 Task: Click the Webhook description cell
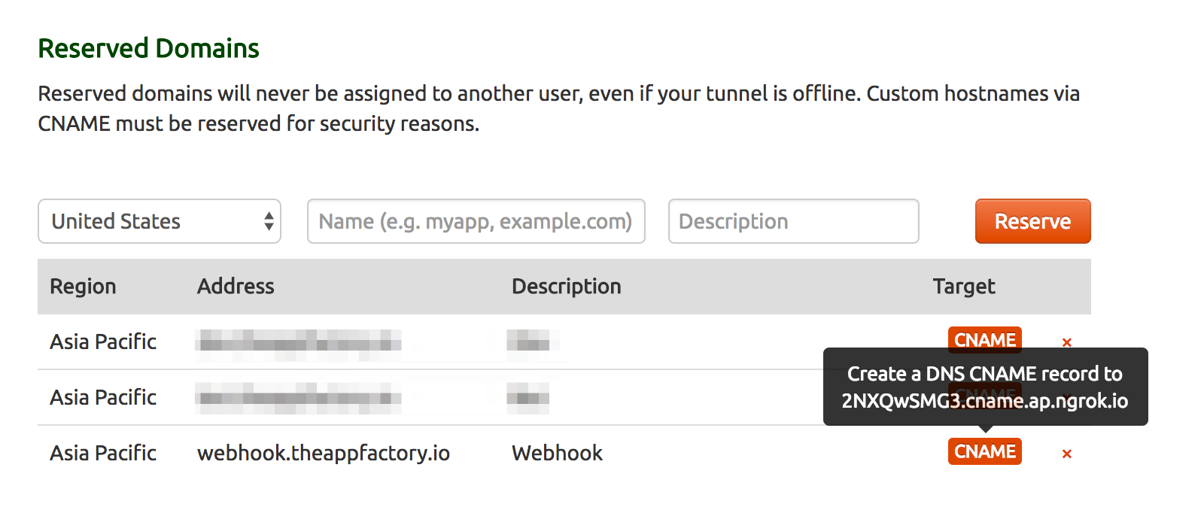557,453
